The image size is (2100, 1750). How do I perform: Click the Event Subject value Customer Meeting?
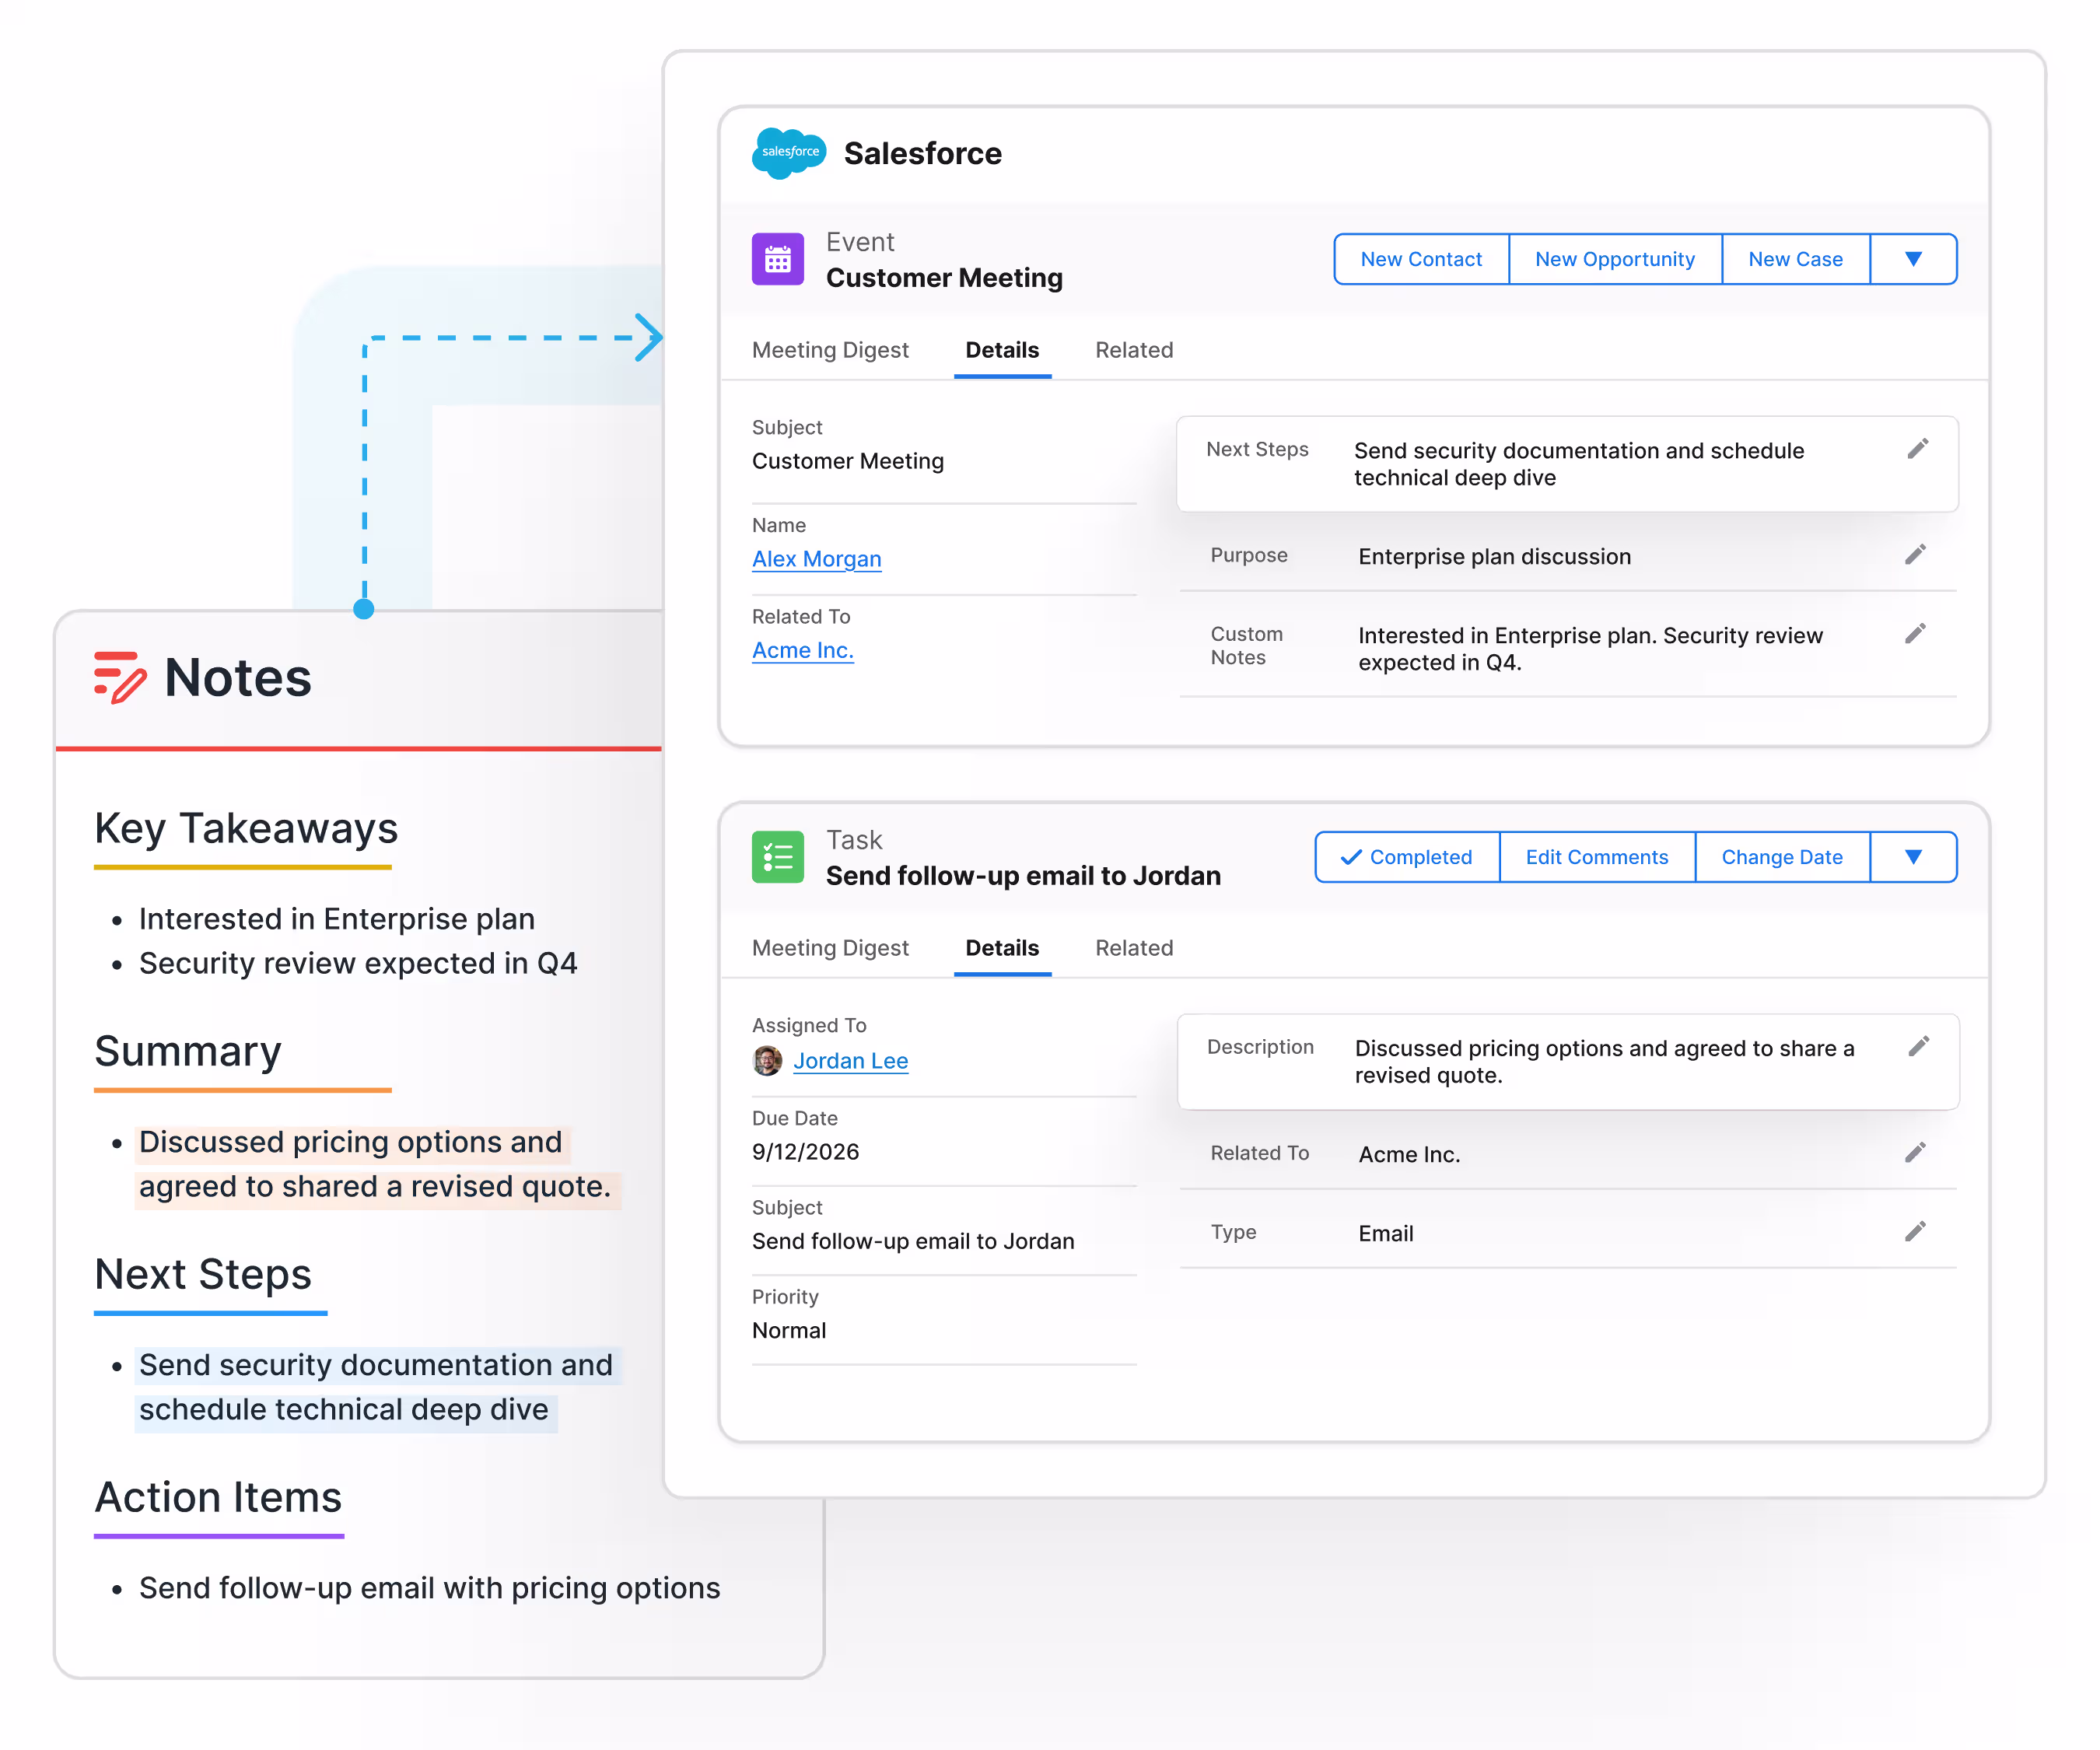coord(848,461)
